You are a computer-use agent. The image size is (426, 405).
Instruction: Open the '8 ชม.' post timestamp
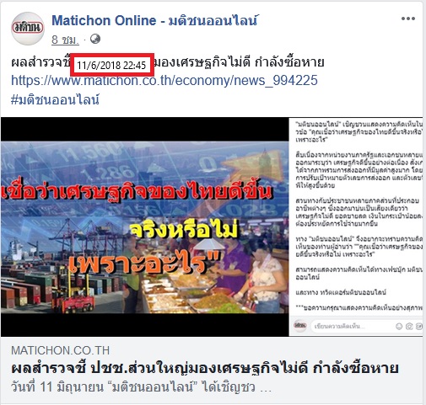[x=65, y=40]
